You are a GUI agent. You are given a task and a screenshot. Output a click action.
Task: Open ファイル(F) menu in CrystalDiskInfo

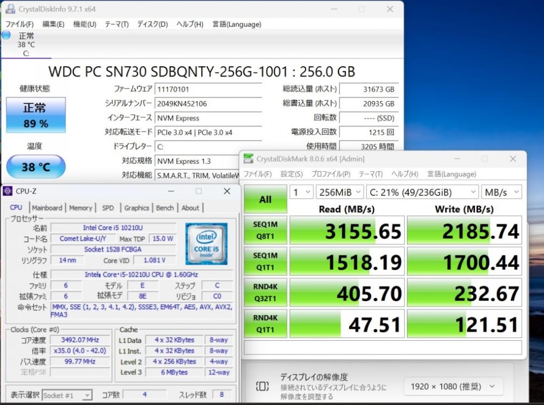click(20, 24)
